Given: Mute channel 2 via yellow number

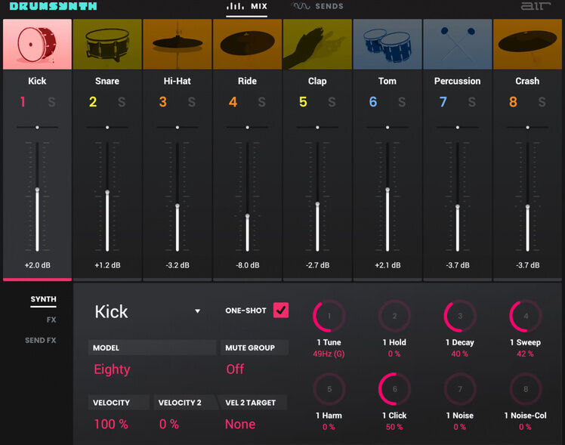Looking at the screenshot, I should 93,102.
